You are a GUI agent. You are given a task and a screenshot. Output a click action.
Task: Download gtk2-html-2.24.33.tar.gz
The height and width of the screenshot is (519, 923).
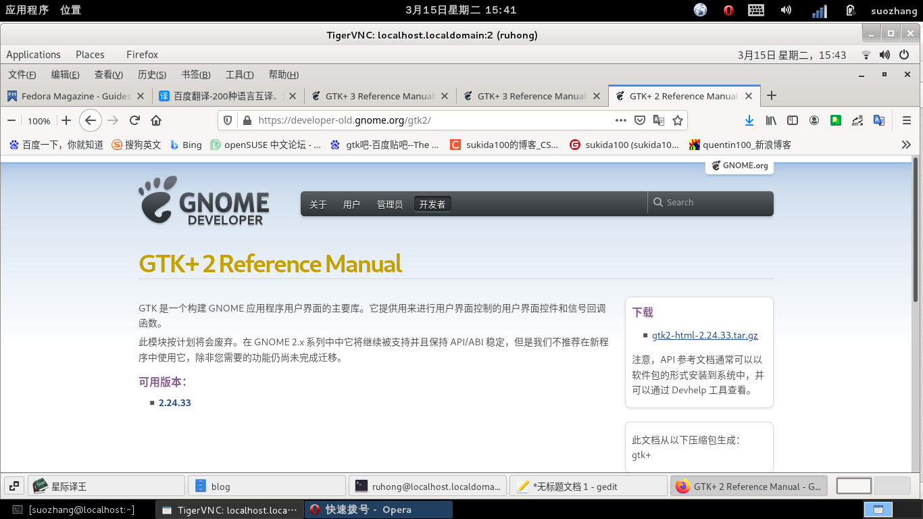pyautogui.click(x=705, y=335)
